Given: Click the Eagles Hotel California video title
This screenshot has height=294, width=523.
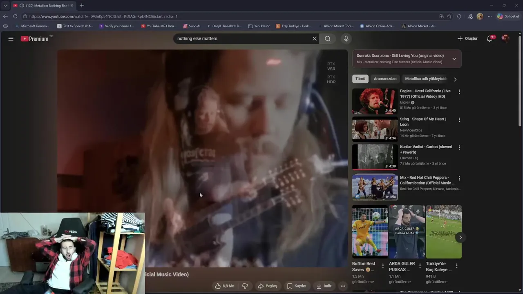Looking at the screenshot, I should click(425, 94).
